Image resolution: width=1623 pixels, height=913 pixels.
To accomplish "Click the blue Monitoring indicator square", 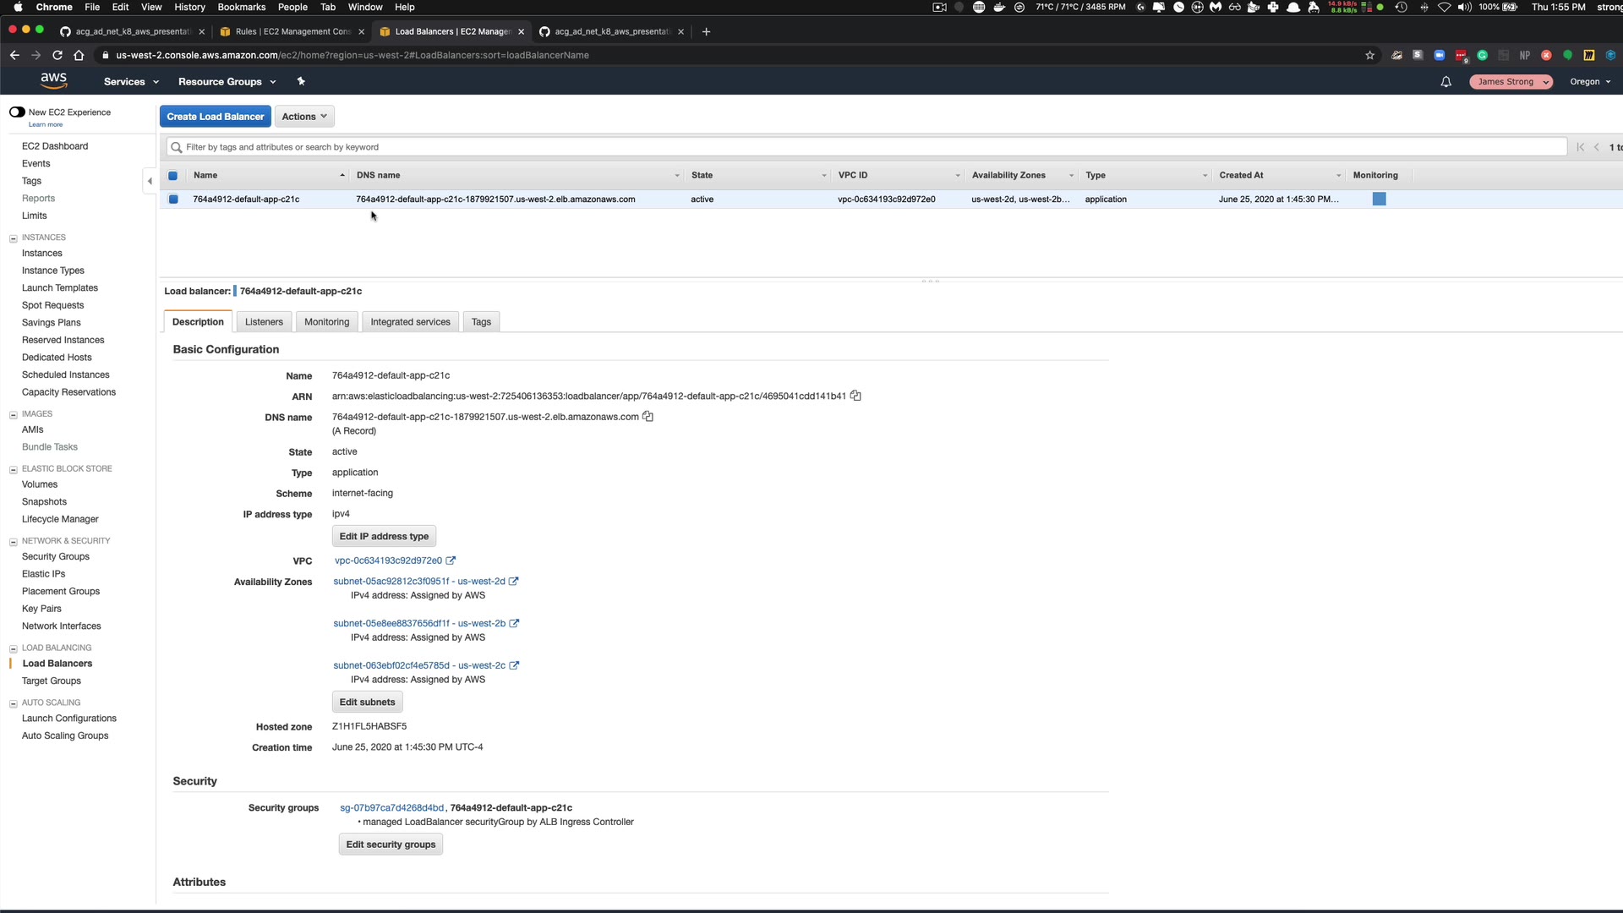I will 1379,200.
